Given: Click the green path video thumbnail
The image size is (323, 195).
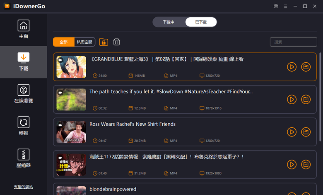Looking at the screenshot, I should coord(71,99).
